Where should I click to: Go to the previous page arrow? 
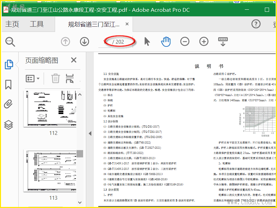point(65,42)
